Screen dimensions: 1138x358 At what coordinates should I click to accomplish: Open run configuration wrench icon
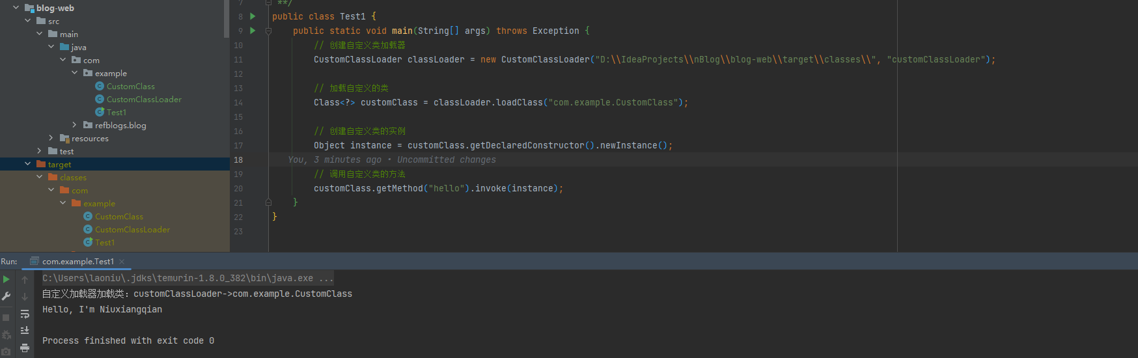pos(7,296)
